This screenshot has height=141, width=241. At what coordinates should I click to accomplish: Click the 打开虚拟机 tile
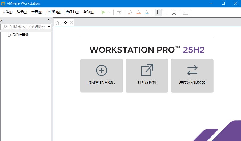coord(147,76)
